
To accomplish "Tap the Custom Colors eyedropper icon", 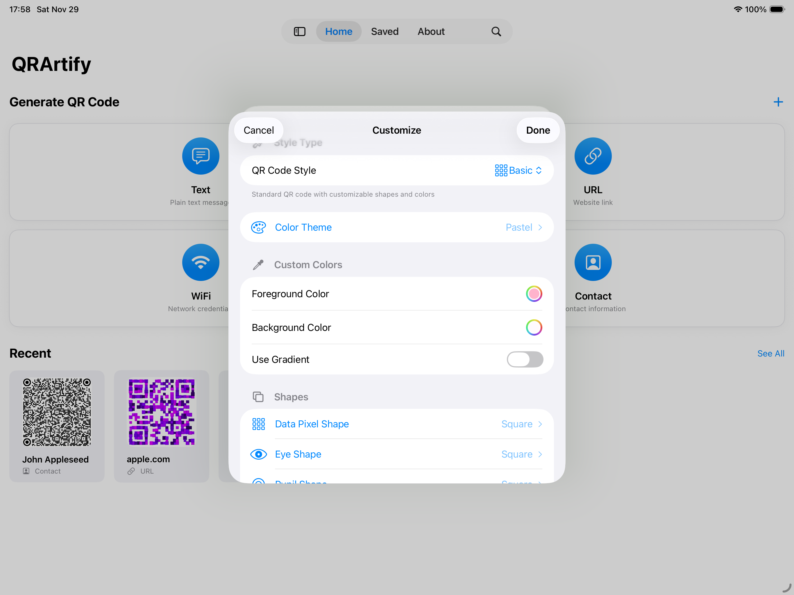I will 258,265.
